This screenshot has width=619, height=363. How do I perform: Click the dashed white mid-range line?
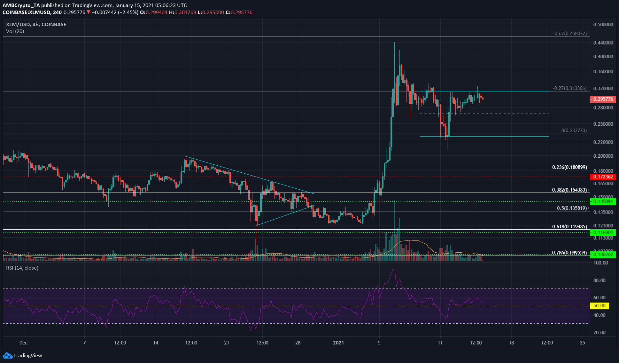[484, 114]
